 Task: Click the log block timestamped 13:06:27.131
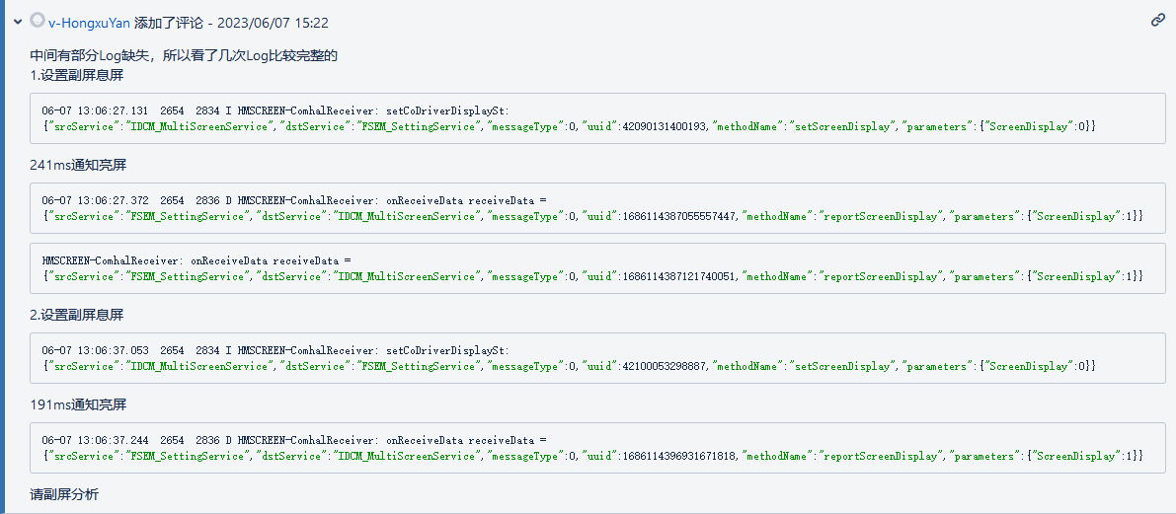pyautogui.click(x=597, y=118)
